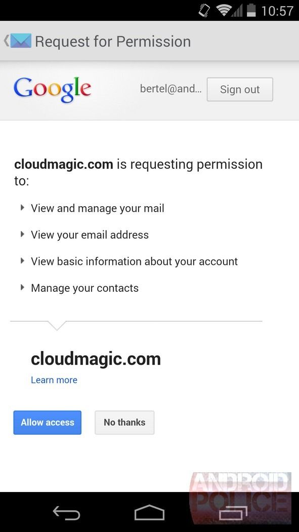
Task: Open the Learn more link
Action: coord(54,379)
